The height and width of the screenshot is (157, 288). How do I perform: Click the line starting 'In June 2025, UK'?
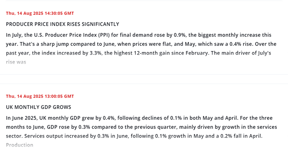point(135,118)
